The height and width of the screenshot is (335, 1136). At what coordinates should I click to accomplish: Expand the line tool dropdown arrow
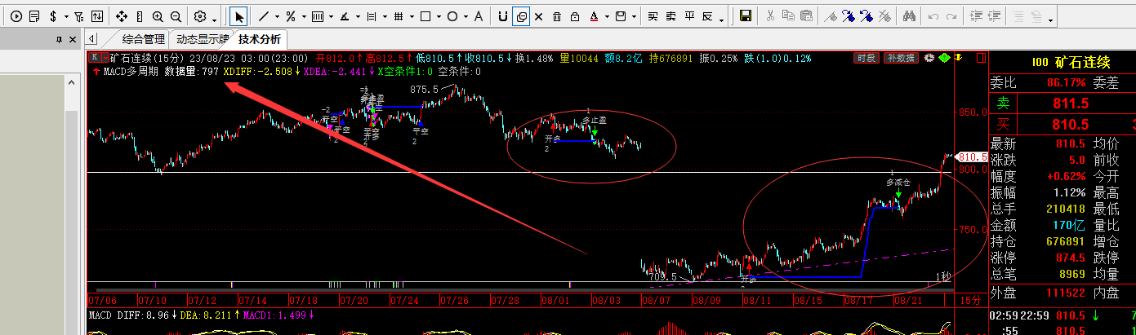[x=277, y=17]
